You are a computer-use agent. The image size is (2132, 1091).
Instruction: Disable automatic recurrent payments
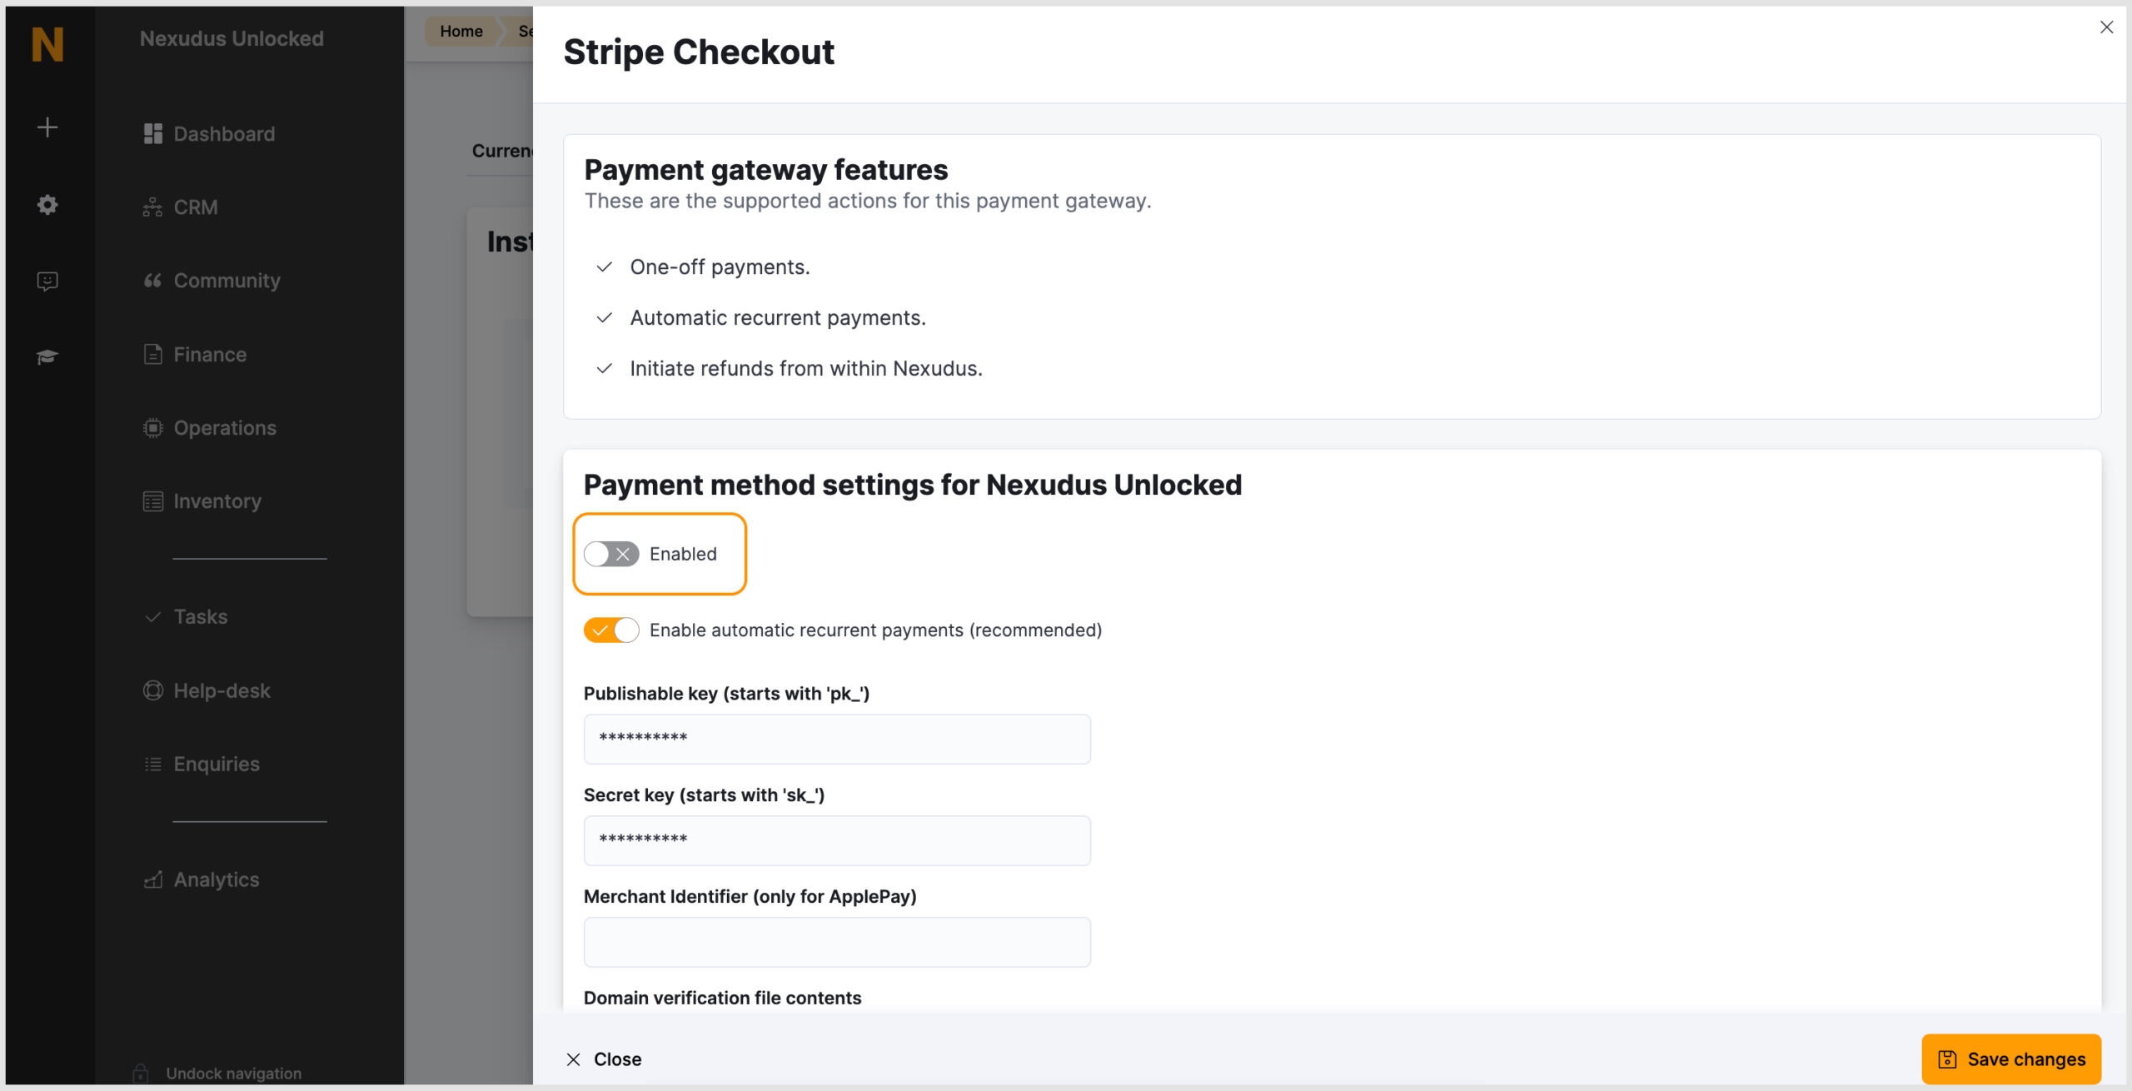pyautogui.click(x=610, y=630)
